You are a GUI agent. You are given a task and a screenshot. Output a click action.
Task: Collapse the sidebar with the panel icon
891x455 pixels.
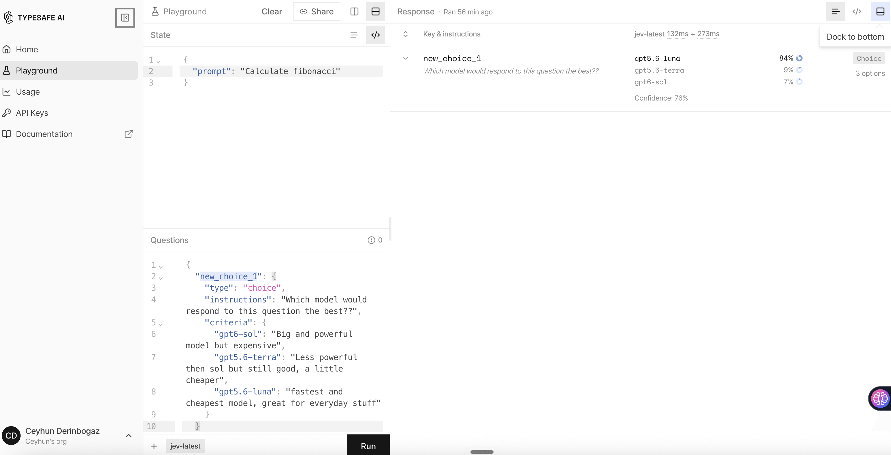(x=125, y=17)
